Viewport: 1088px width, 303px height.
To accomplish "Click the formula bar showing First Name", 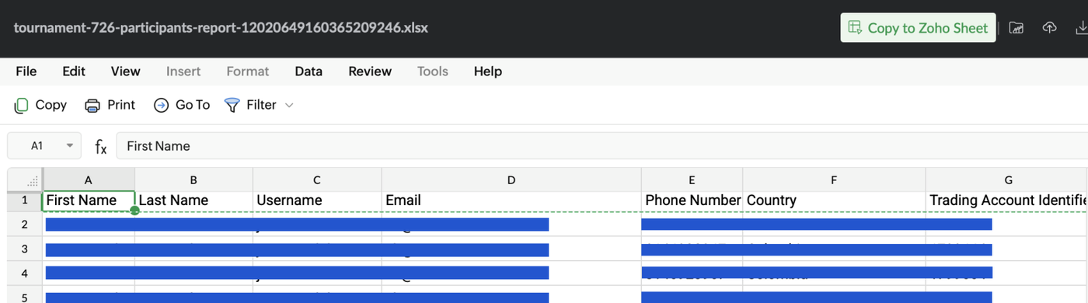I will point(602,145).
